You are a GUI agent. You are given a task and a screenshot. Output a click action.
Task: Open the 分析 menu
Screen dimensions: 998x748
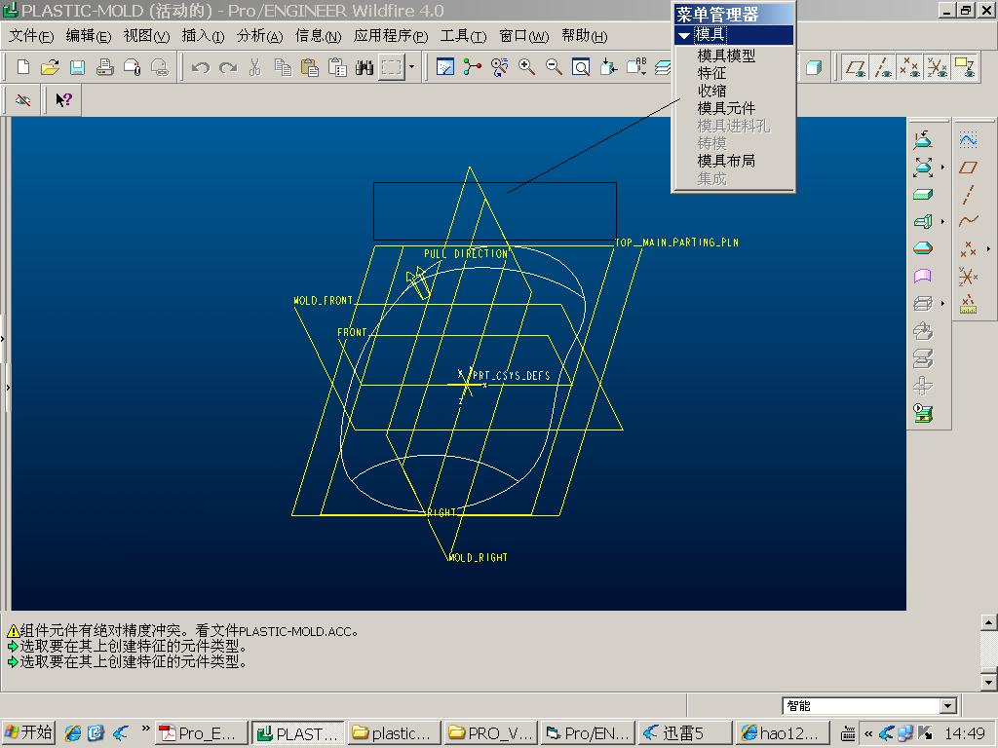(259, 36)
